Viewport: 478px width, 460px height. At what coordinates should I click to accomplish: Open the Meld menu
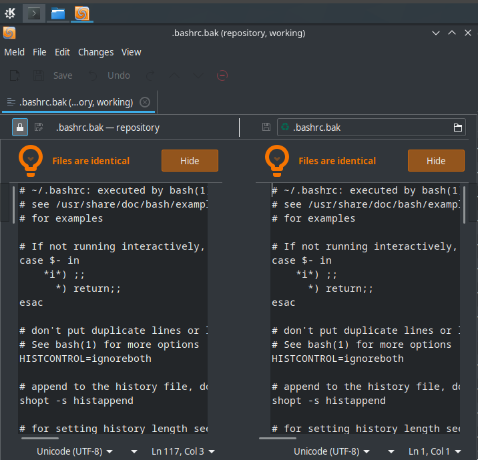(x=14, y=52)
